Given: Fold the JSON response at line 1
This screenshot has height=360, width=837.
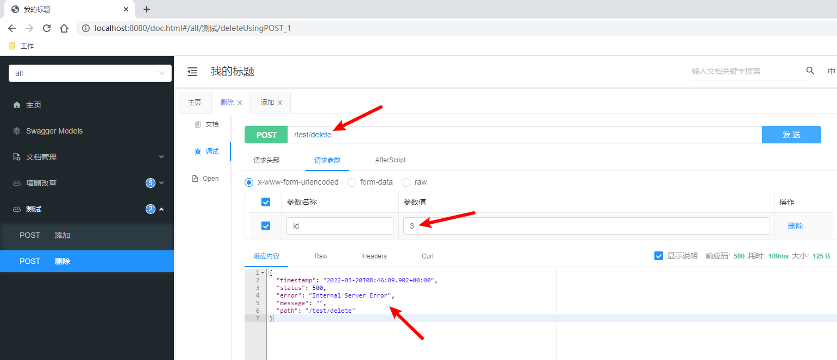Looking at the screenshot, I should pyautogui.click(x=263, y=273).
